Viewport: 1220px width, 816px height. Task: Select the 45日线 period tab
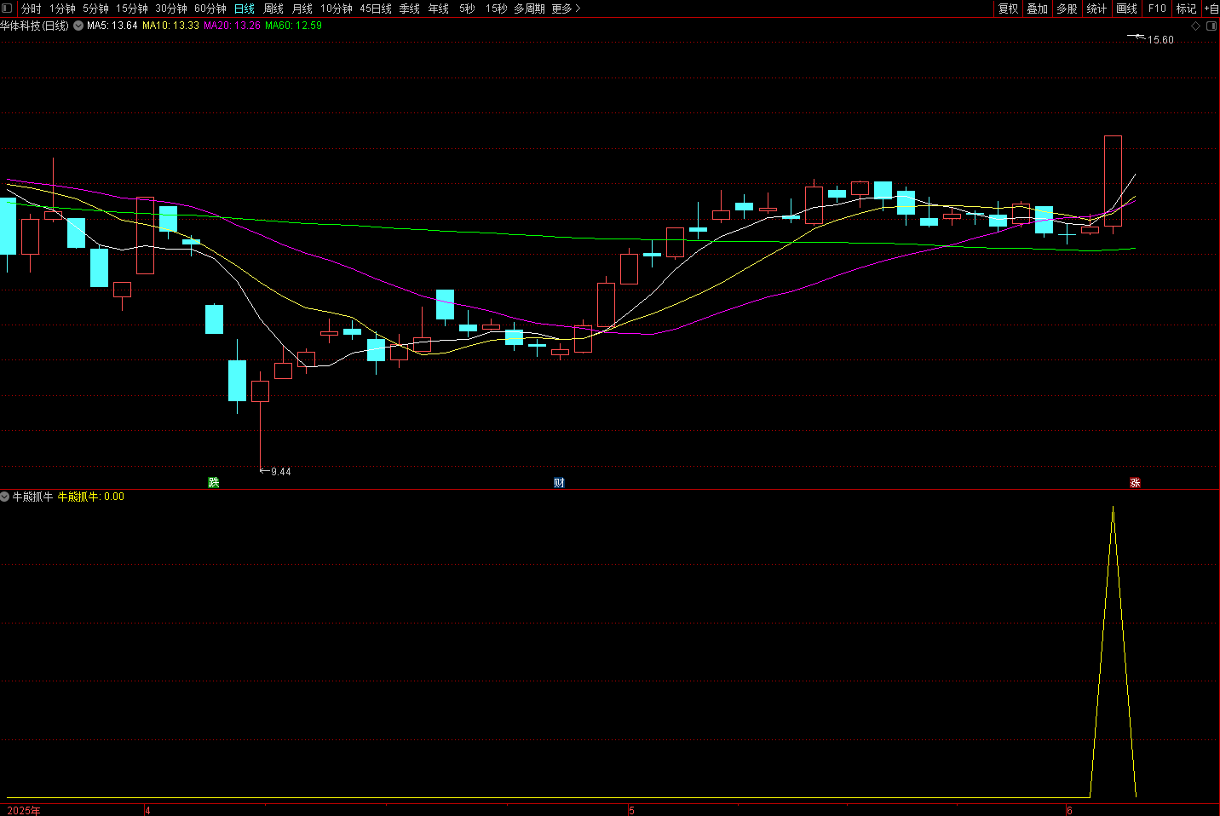(376, 9)
